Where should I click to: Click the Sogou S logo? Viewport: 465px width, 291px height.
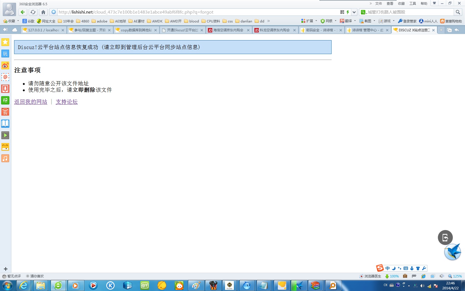pyautogui.click(x=380, y=268)
